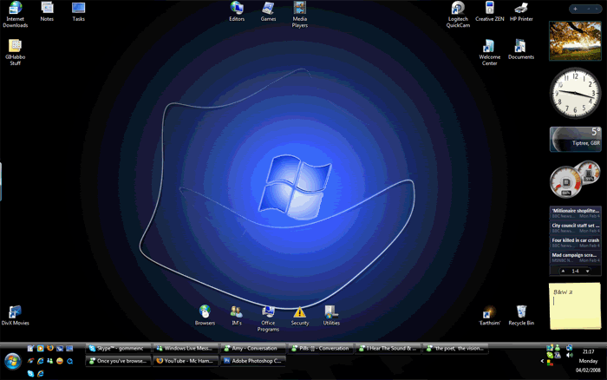607x380 pixels.
Task: Show hidden system tray icons arrow
Action: (x=542, y=361)
